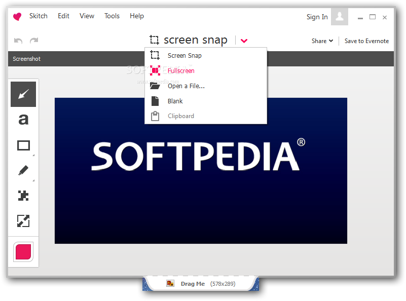406x301 pixels.
Task: Close the Skitch window
Action: click(385, 17)
